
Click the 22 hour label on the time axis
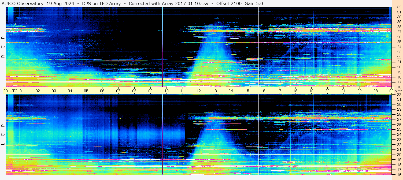[x=360, y=91]
